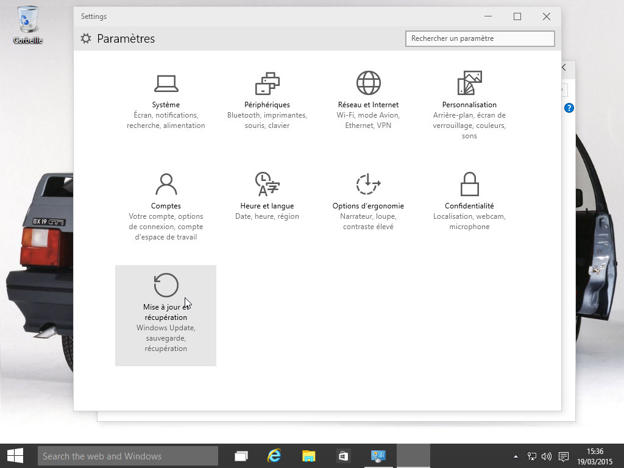Image resolution: width=624 pixels, height=468 pixels.
Task: Click the Search the web and Windows box
Action: [x=128, y=456]
